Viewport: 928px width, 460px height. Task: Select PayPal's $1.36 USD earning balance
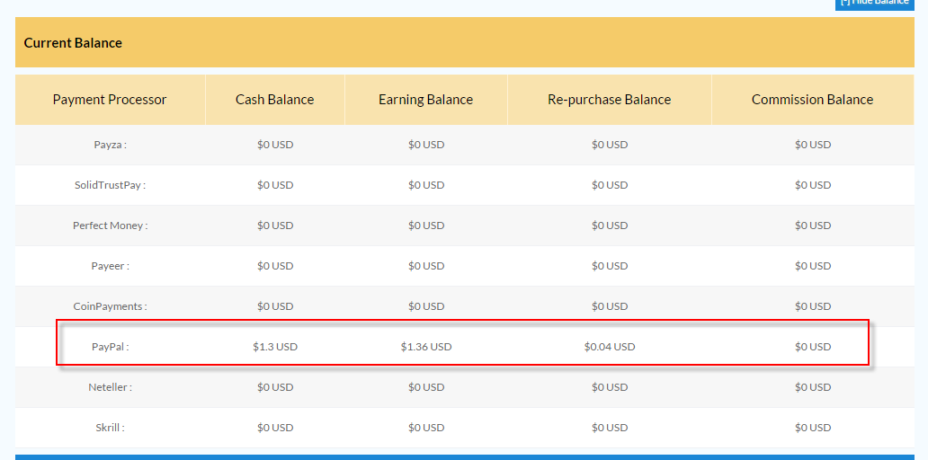coord(426,347)
